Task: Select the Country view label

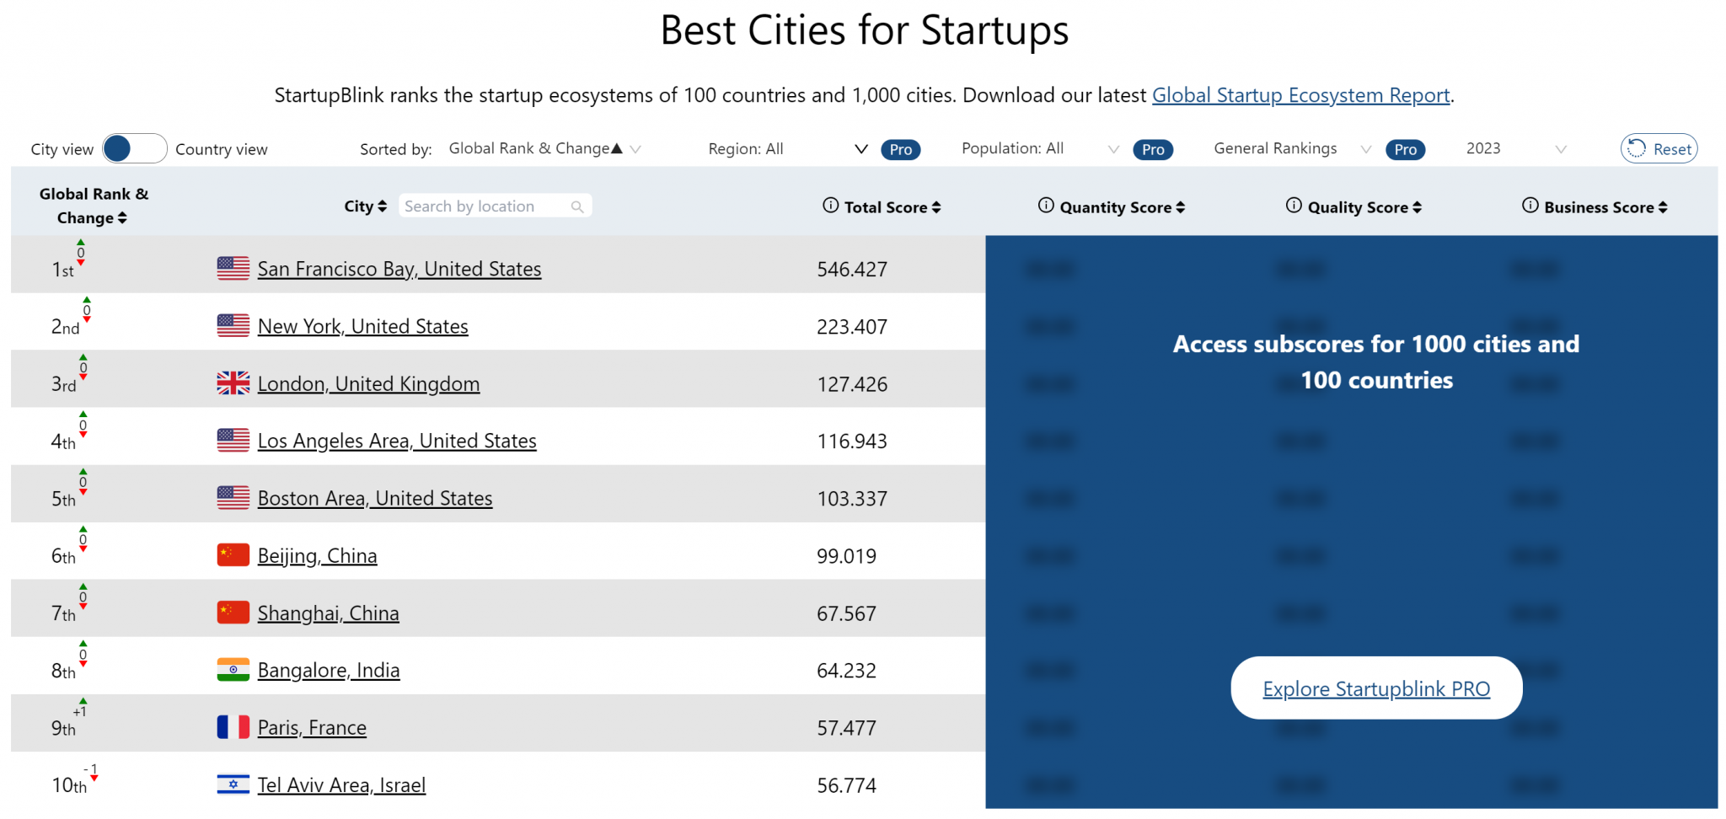Action: 222,148
